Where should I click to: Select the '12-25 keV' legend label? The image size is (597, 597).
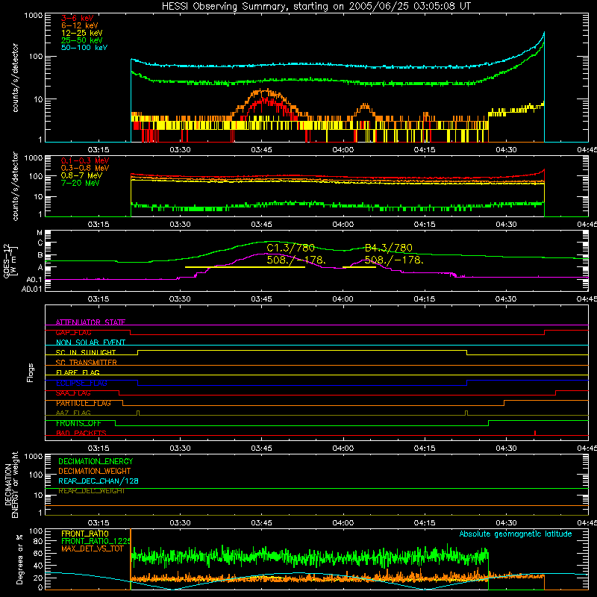pos(82,33)
